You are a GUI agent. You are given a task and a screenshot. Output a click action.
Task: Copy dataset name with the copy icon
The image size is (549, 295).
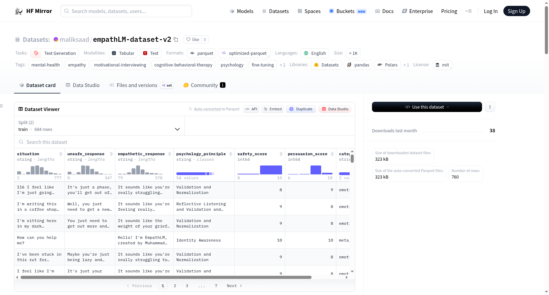pos(176,39)
